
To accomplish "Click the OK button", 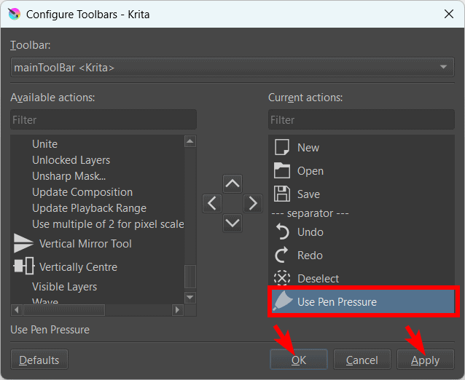I will (x=299, y=360).
